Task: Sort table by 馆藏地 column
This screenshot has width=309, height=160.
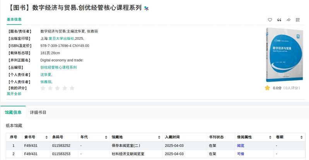Action: point(159,137)
